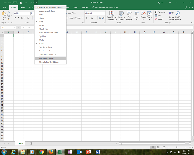This screenshot has width=194, height=155.
Task: Switch to the Insert tab
Action: pos(23,8)
